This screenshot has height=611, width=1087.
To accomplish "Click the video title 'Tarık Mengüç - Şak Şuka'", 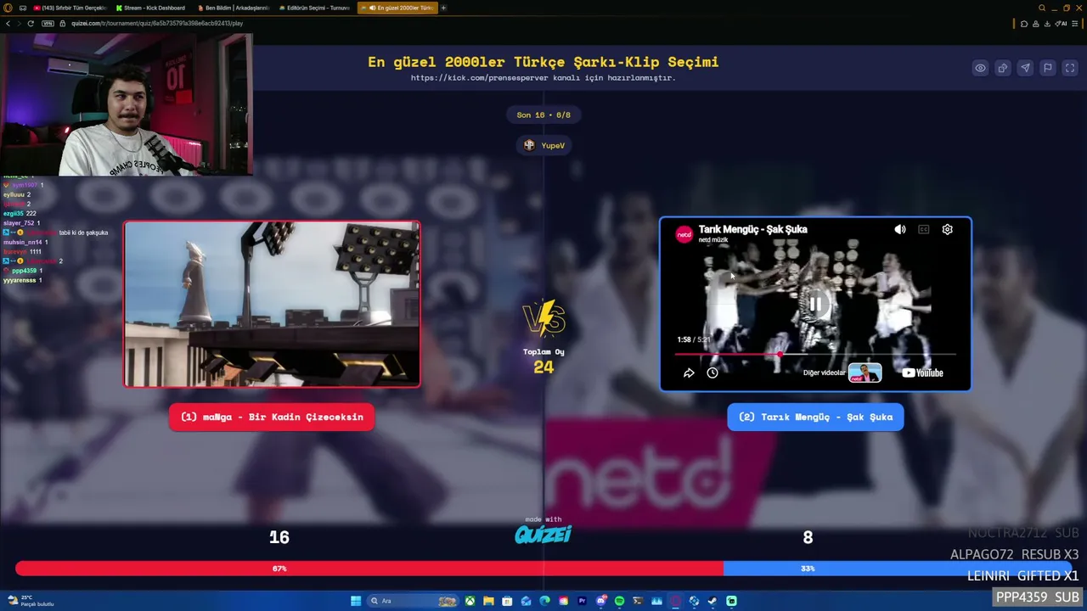I will tap(752, 229).
